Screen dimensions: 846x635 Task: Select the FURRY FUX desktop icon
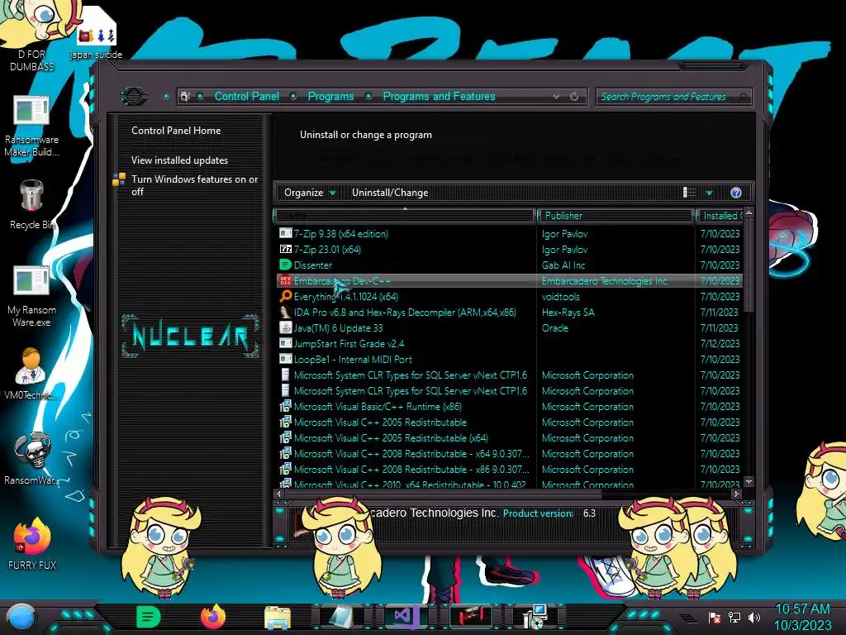[32, 544]
